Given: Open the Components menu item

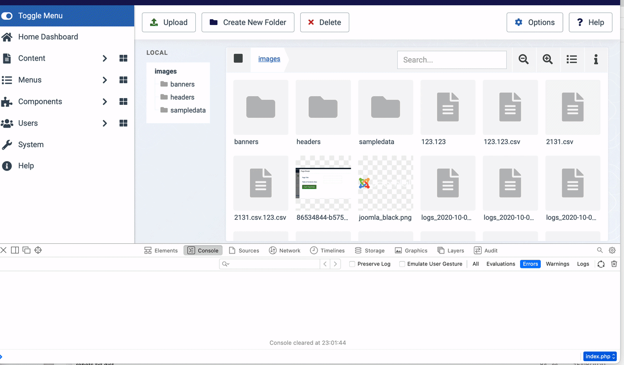Looking at the screenshot, I should coord(40,101).
